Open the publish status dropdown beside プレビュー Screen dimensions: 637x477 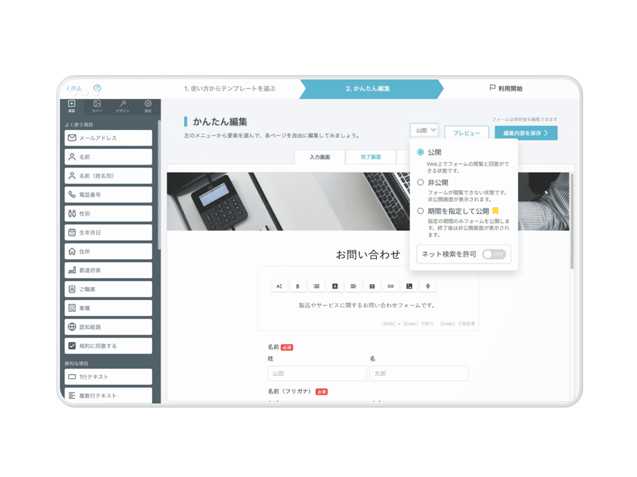pyautogui.click(x=424, y=130)
